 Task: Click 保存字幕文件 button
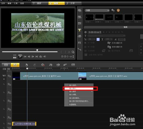[x=115, y=47]
